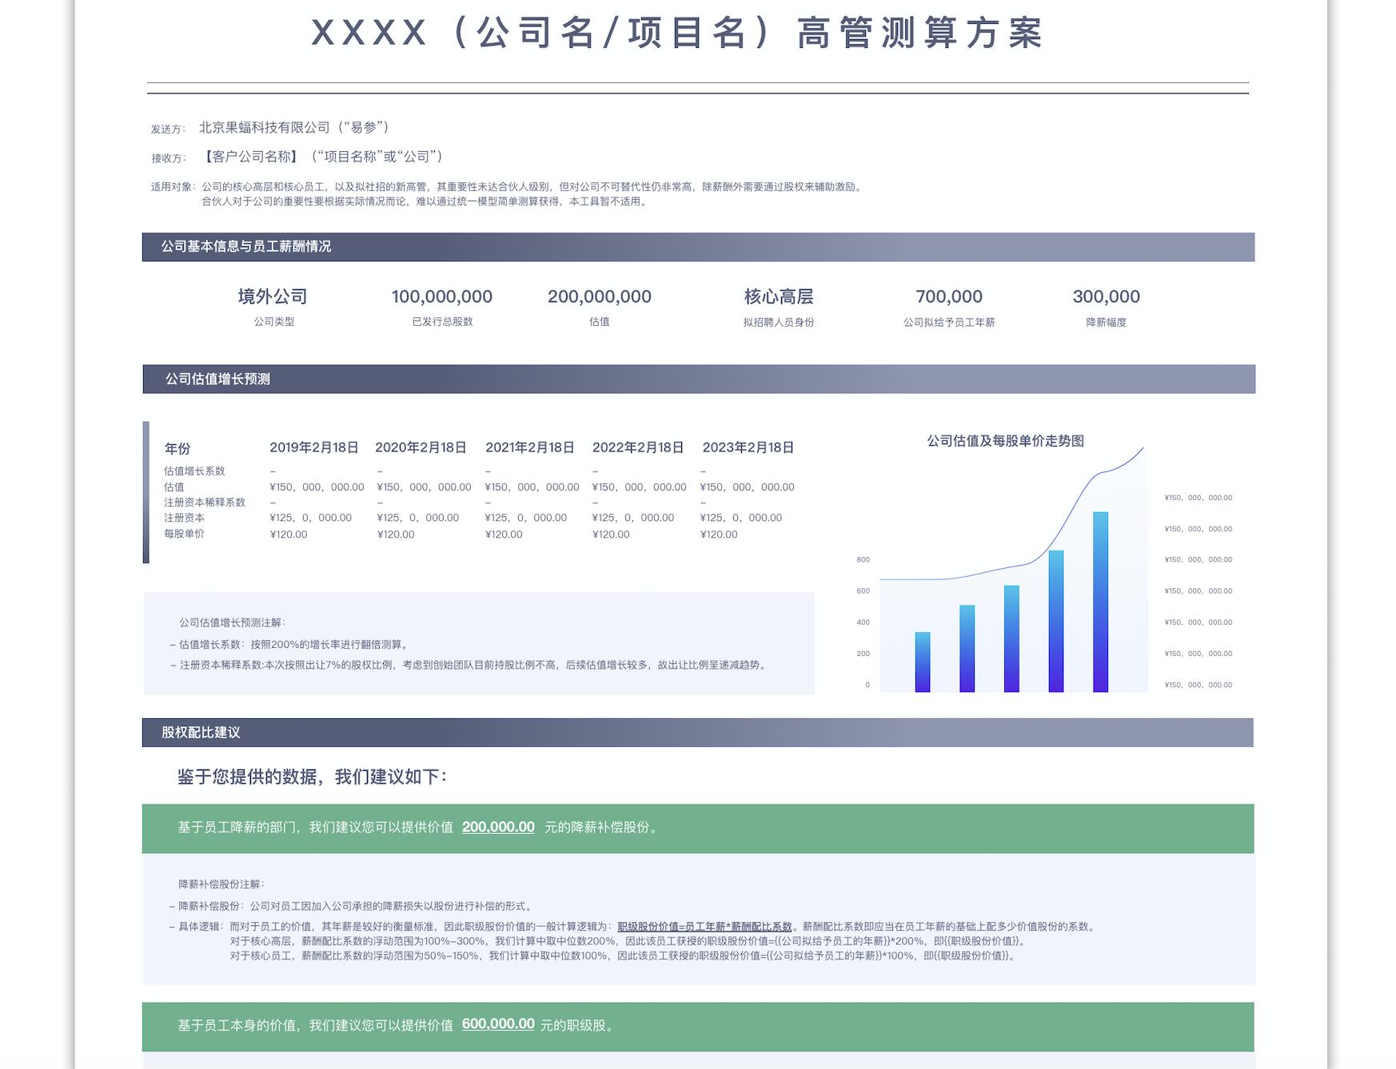
Task: Click the shortest bar in the chart
Action: (923, 662)
